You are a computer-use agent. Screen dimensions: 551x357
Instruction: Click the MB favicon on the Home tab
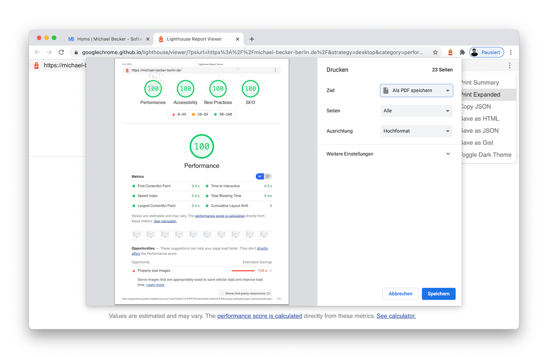71,39
